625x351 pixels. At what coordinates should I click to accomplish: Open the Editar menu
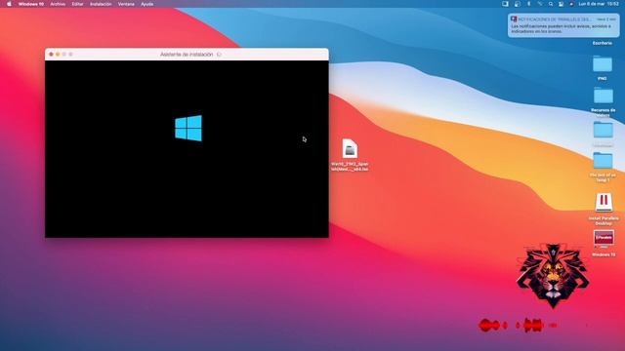tap(77, 4)
